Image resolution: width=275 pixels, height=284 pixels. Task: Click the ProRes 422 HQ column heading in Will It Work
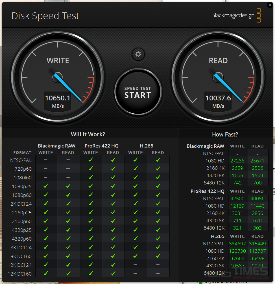(x=102, y=146)
